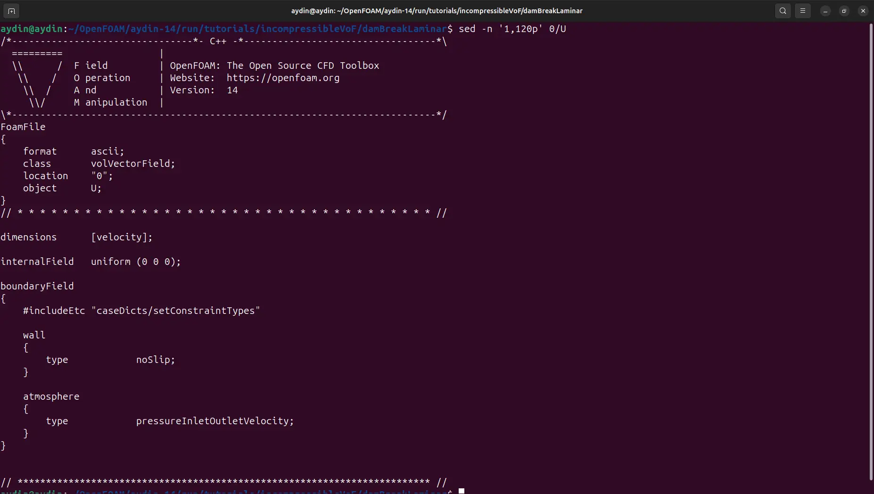Click the boundaryField keyword
The width and height of the screenshot is (874, 494).
tap(37, 286)
